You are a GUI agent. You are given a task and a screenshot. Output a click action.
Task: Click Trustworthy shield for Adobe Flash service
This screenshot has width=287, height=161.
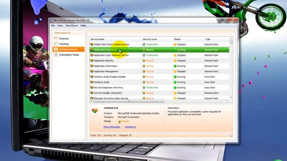tap(144, 44)
